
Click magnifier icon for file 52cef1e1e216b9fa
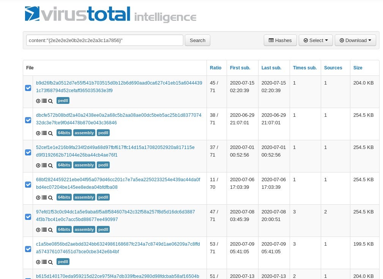[x=50, y=165]
